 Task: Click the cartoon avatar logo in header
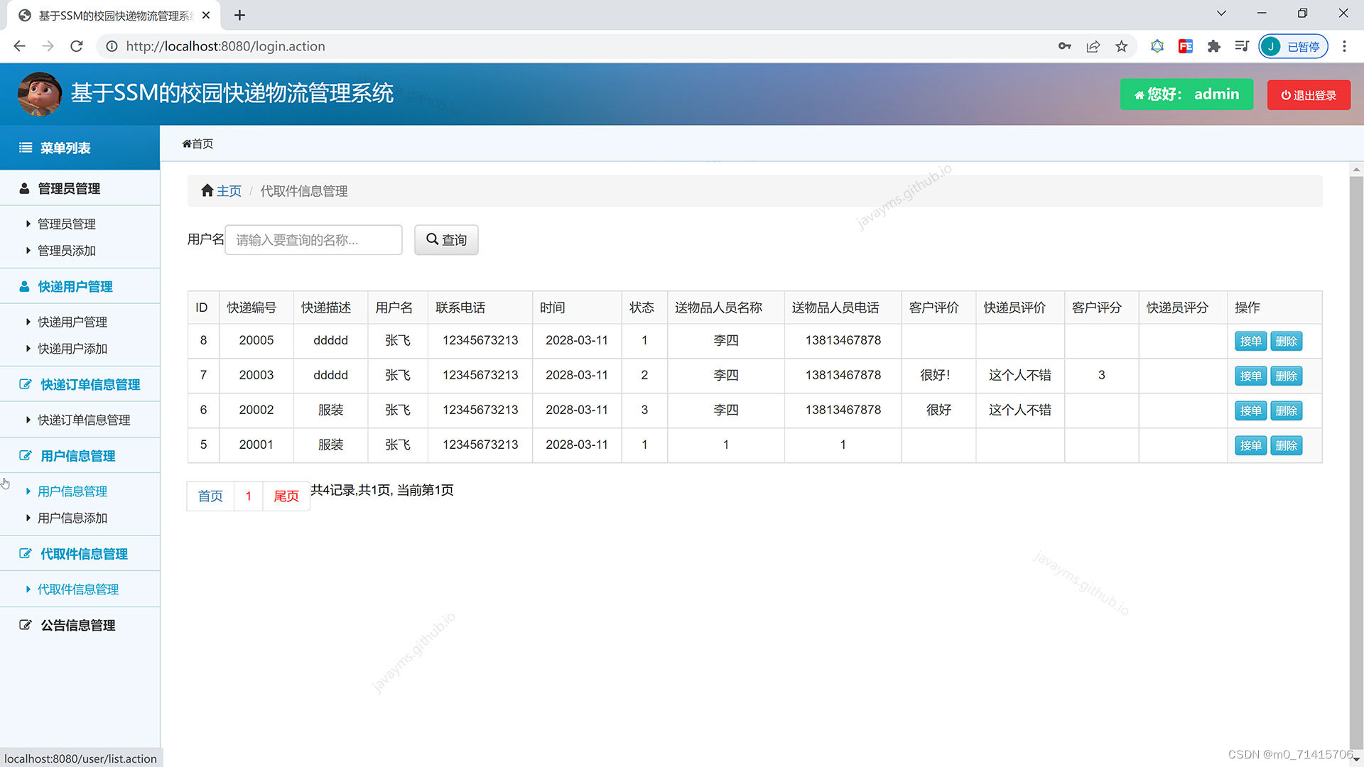[39, 94]
